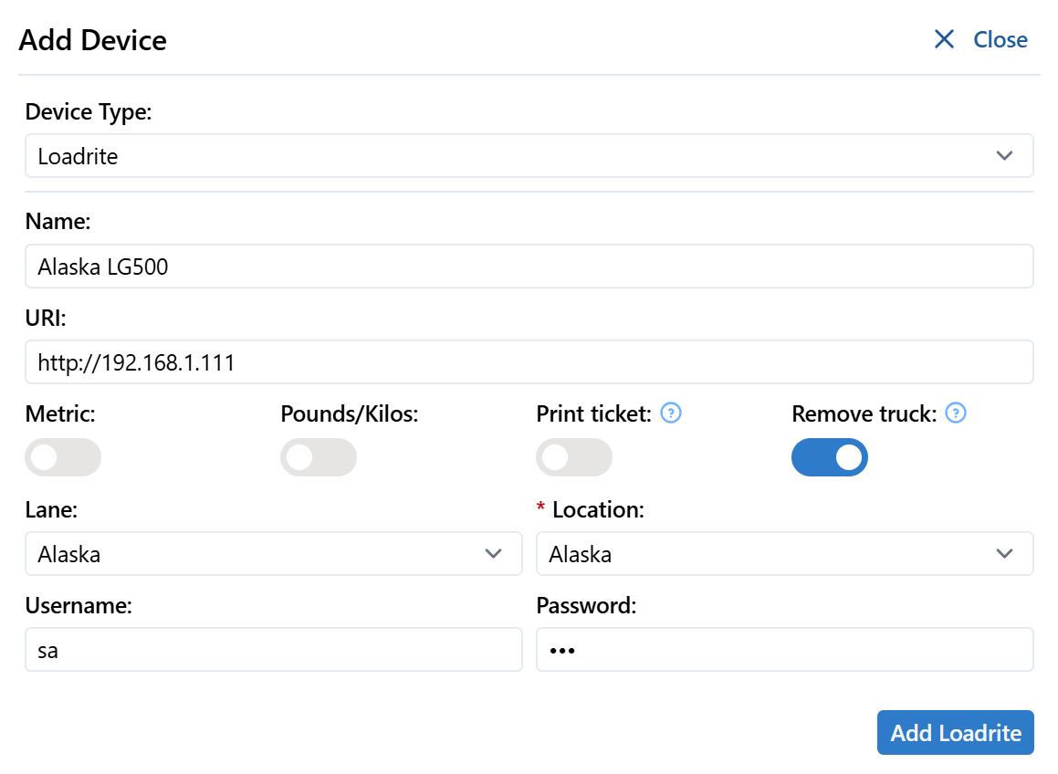Click the Close link text
Viewport: 1058px width, 774px height.
(x=1000, y=40)
